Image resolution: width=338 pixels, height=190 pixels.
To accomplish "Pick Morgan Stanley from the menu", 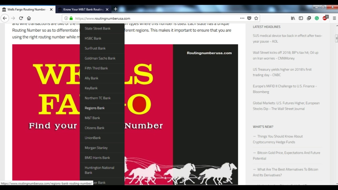I will click(x=102, y=148).
